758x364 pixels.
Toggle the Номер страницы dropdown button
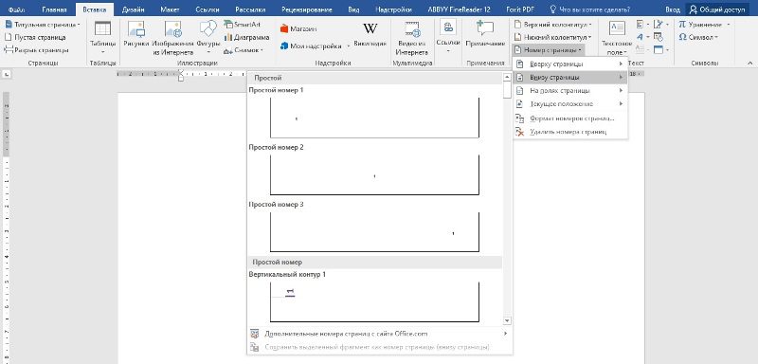point(549,50)
